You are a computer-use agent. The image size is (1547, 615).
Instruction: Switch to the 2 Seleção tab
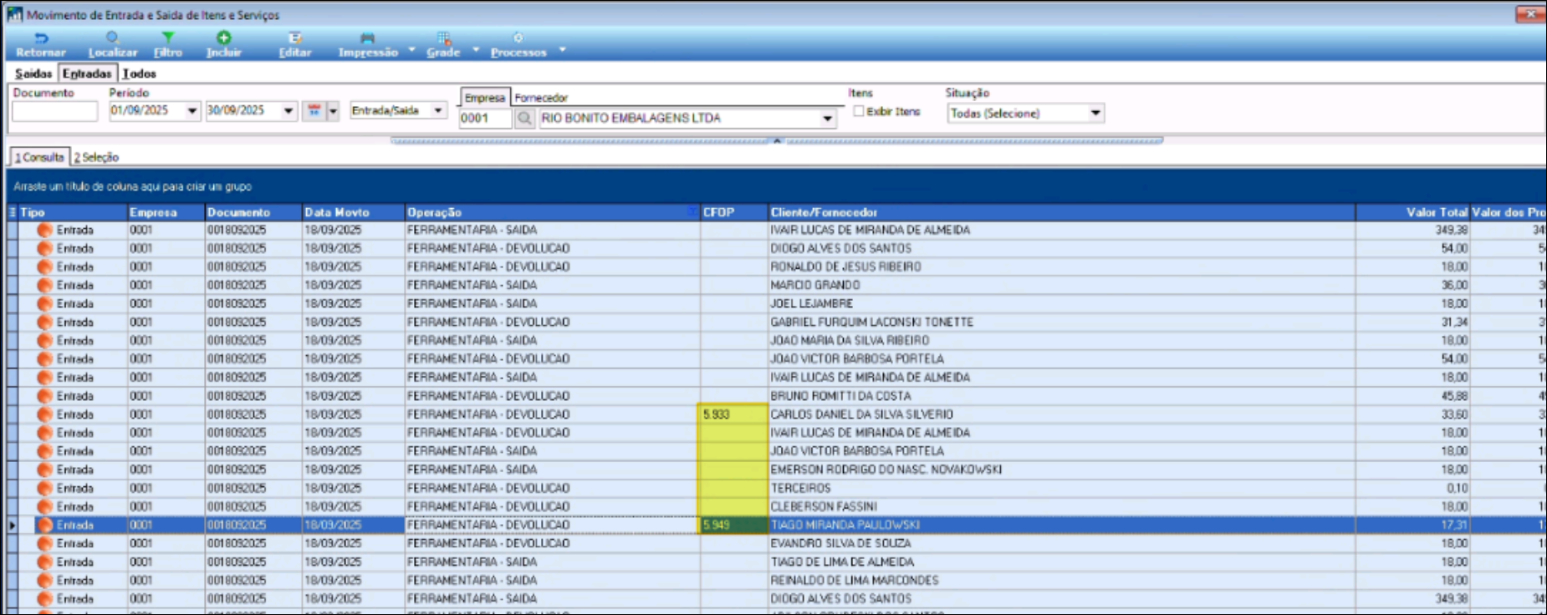tap(96, 157)
